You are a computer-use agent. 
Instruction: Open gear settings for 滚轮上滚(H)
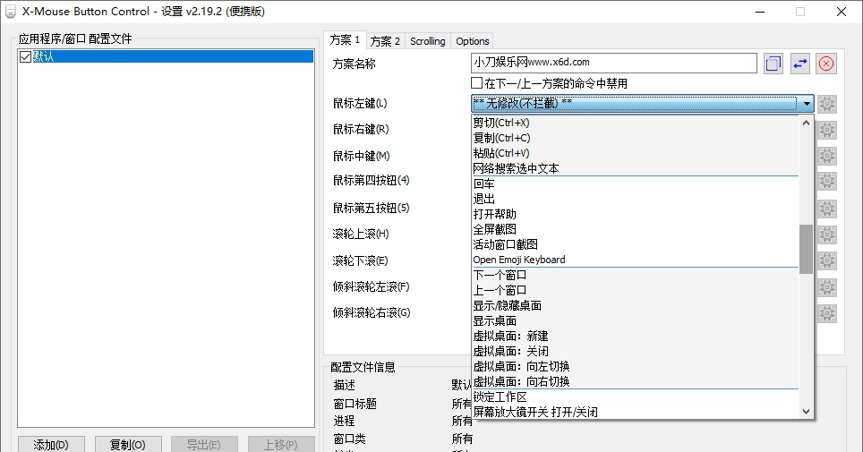pos(826,235)
